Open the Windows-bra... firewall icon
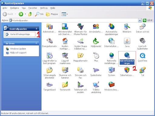This screenshot has height=116, width=155. coord(111,86)
